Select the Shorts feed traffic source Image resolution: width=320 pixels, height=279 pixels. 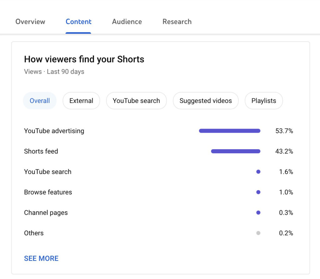(41, 151)
